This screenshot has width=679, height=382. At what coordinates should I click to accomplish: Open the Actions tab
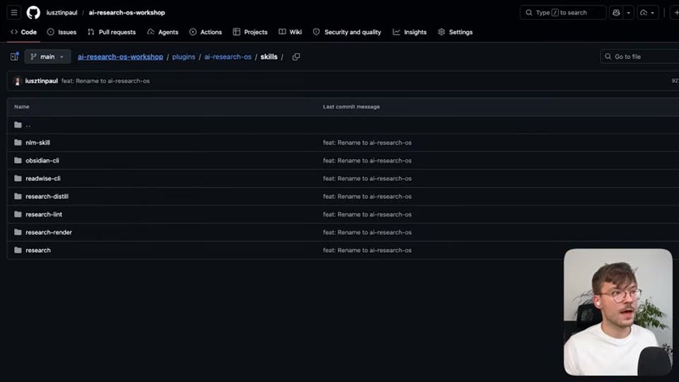[205, 32]
